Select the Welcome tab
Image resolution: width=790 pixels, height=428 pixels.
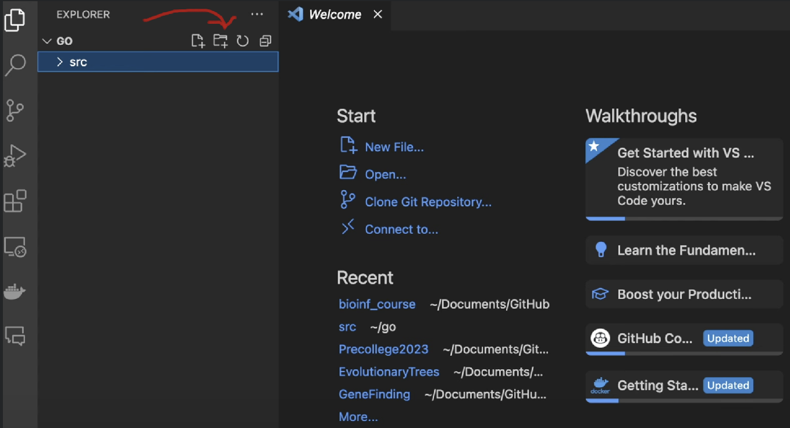point(334,15)
